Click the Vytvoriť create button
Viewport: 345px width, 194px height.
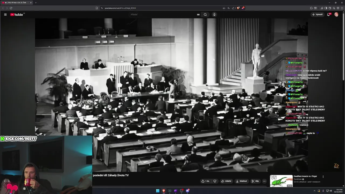[317, 15]
